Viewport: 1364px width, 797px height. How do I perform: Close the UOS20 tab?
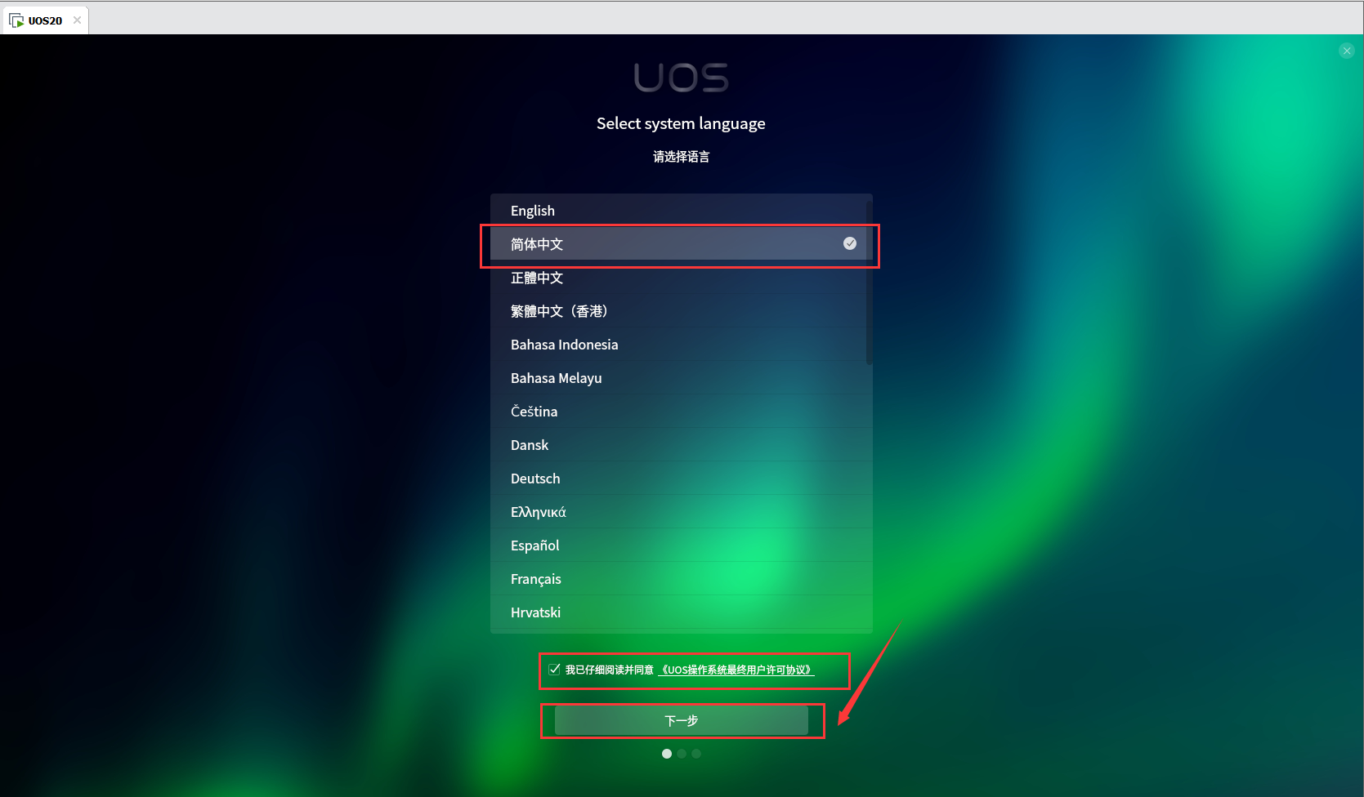[76, 20]
